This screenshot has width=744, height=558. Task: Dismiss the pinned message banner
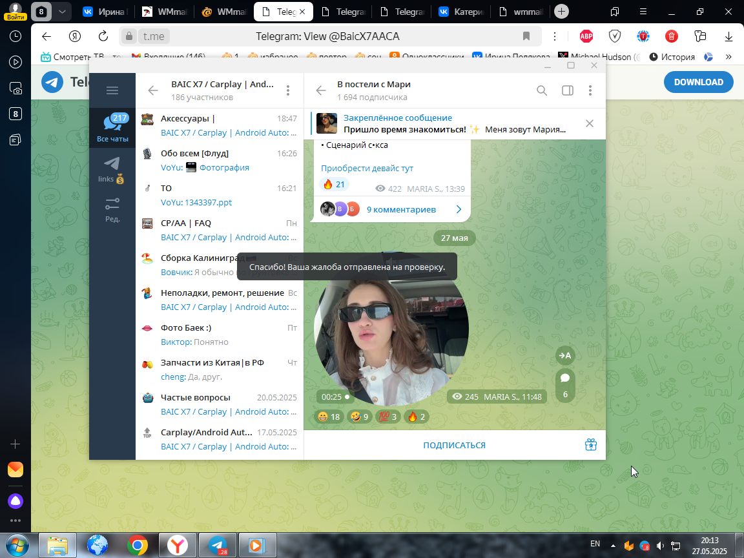point(589,123)
